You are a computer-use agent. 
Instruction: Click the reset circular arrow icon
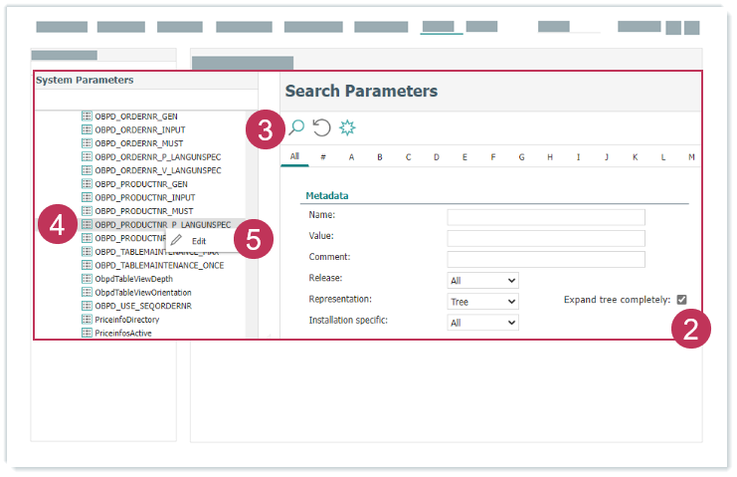pyautogui.click(x=321, y=127)
